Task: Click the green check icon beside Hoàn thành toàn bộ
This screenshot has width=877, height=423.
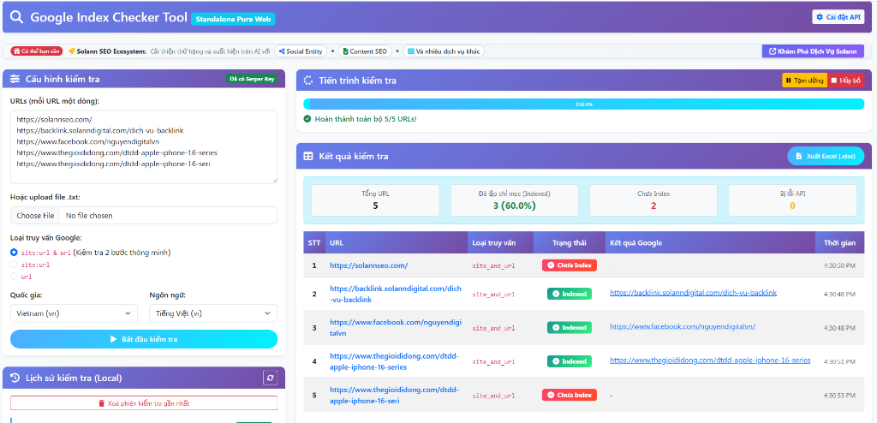Action: point(307,119)
